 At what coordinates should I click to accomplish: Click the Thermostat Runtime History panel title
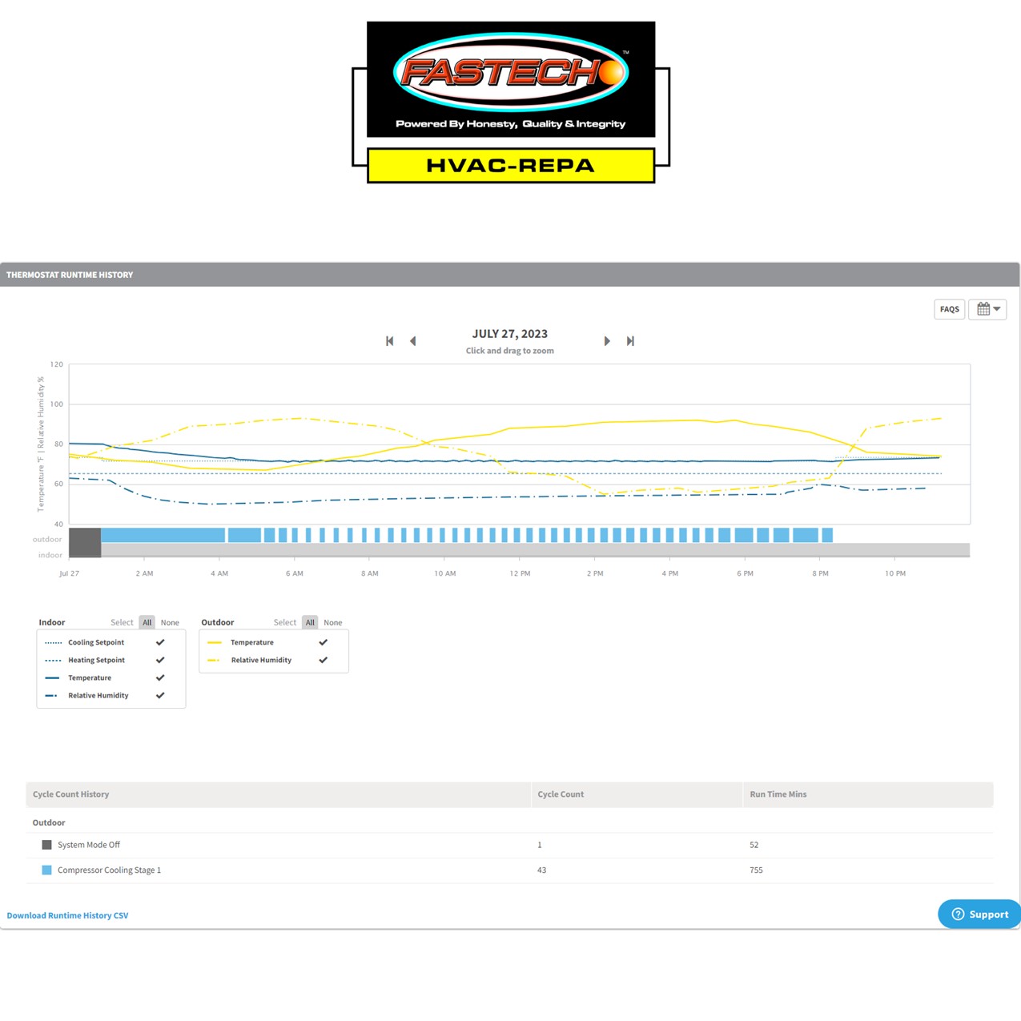coord(70,275)
